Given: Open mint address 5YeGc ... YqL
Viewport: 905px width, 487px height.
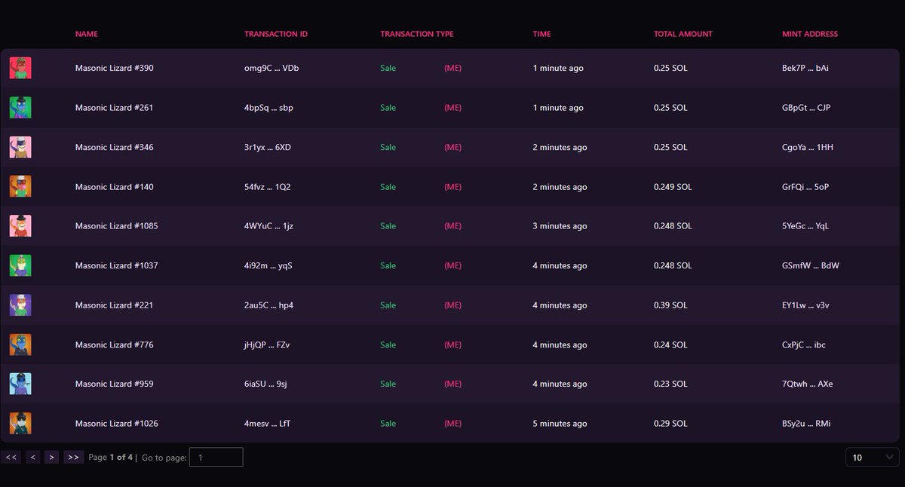Looking at the screenshot, I should click(806, 226).
